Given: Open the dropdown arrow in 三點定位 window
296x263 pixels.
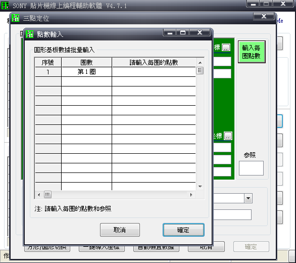Looking at the screenshot, I should coord(248,198).
